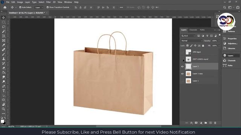Screen dimensions: 241x135
Task: Show Layer 1 visibility box
Action: point(182,81)
